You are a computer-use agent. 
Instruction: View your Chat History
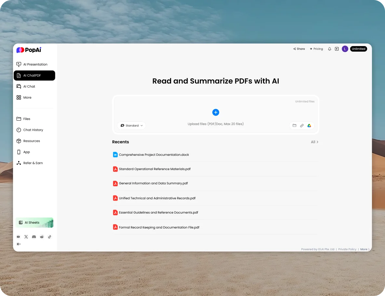click(x=33, y=130)
